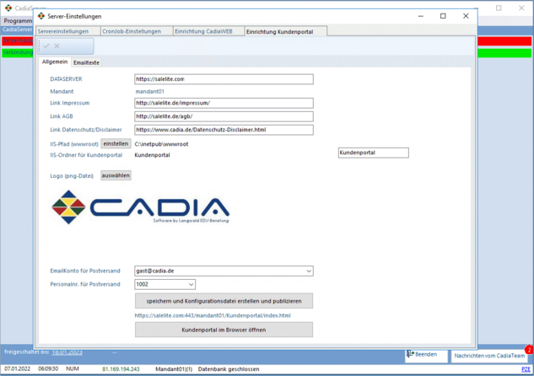Click the Link Impressum input field
This screenshot has height=376, width=534.
point(224,103)
